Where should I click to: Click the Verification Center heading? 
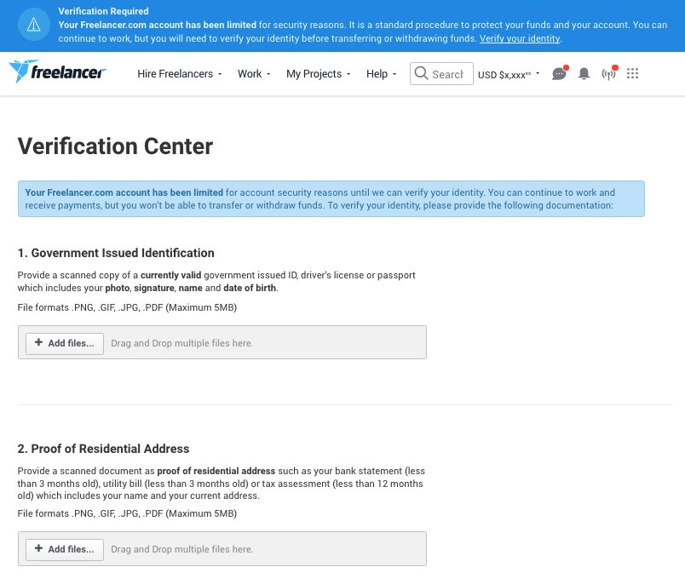coord(115,146)
